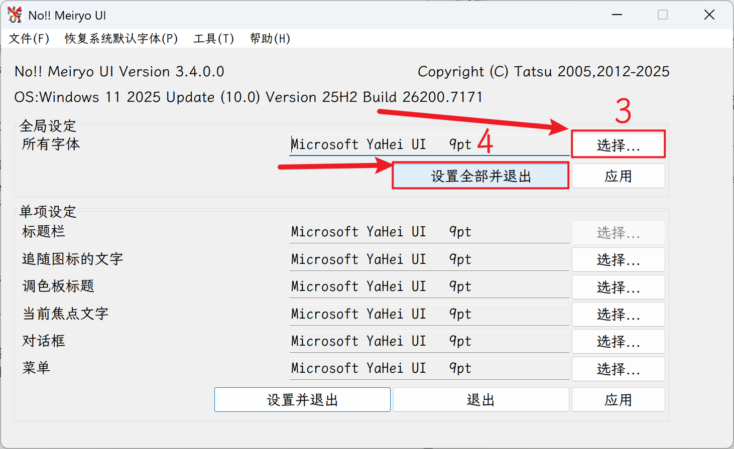Open the 工具(T) menu

click(213, 39)
